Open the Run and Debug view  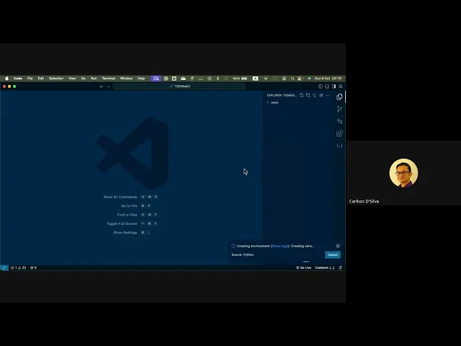click(339, 121)
